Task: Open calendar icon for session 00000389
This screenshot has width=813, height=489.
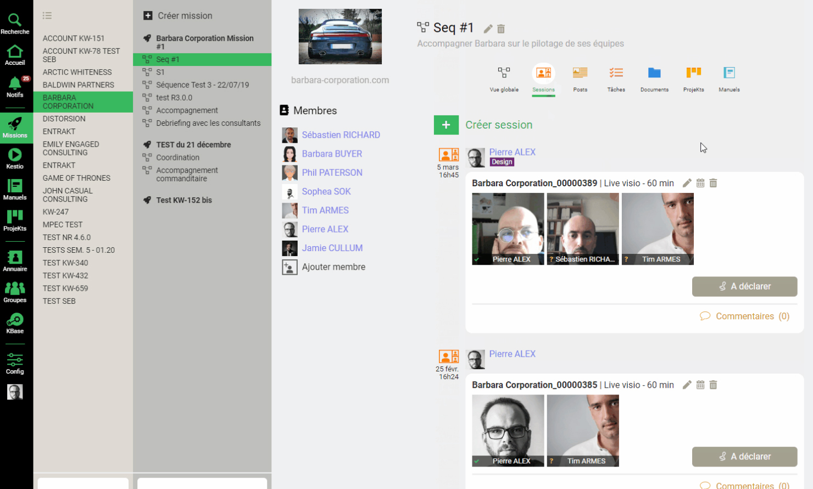Action: click(x=700, y=184)
